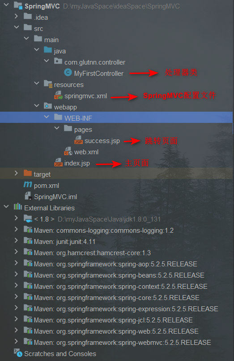Click the web.xml descriptor icon
The width and height of the screenshot is (234, 361).
(68, 152)
